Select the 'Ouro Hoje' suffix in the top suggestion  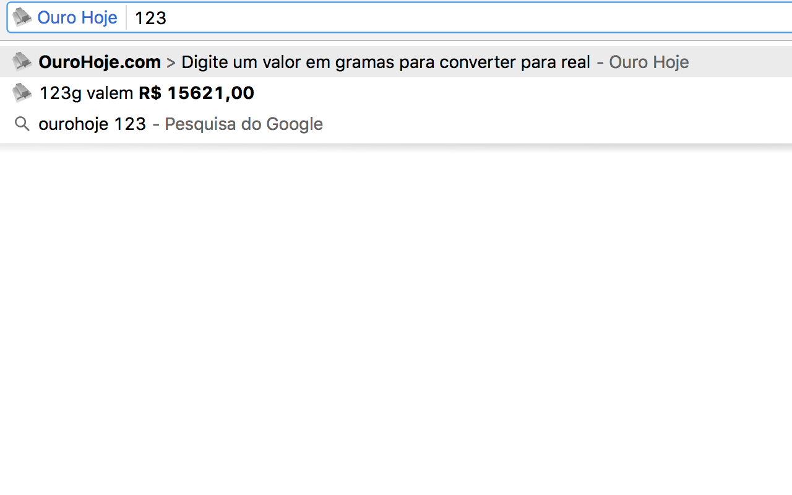coord(648,62)
